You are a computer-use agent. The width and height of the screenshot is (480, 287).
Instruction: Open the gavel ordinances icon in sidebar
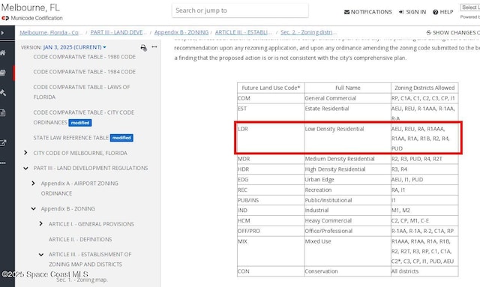tap(3, 92)
